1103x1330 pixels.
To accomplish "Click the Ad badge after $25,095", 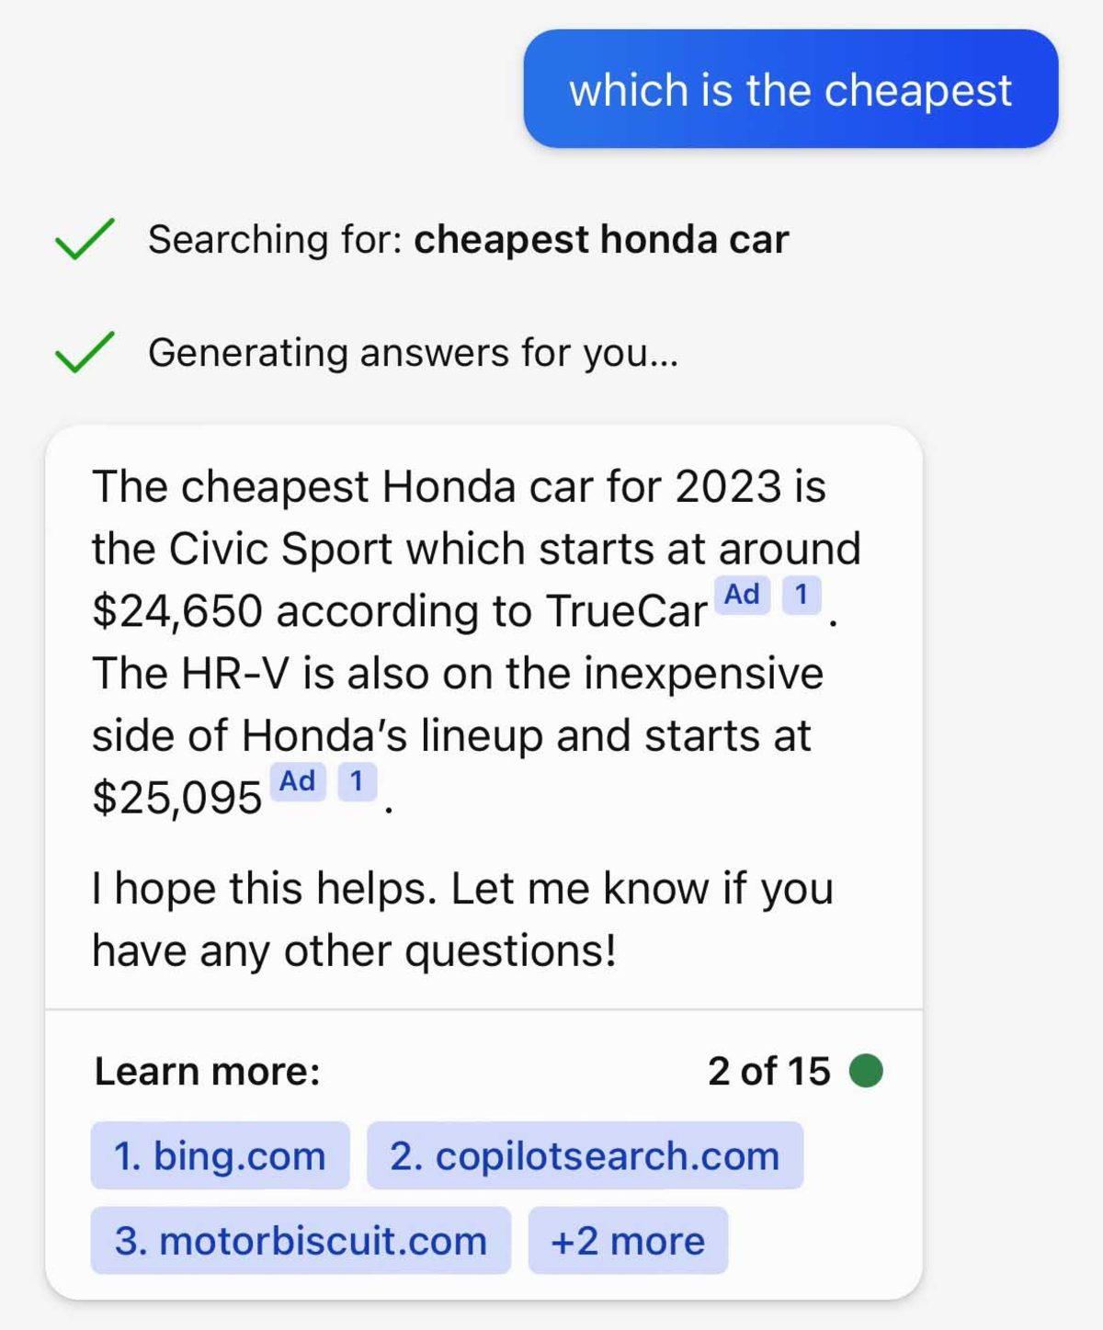I will pyautogui.click(x=298, y=781).
